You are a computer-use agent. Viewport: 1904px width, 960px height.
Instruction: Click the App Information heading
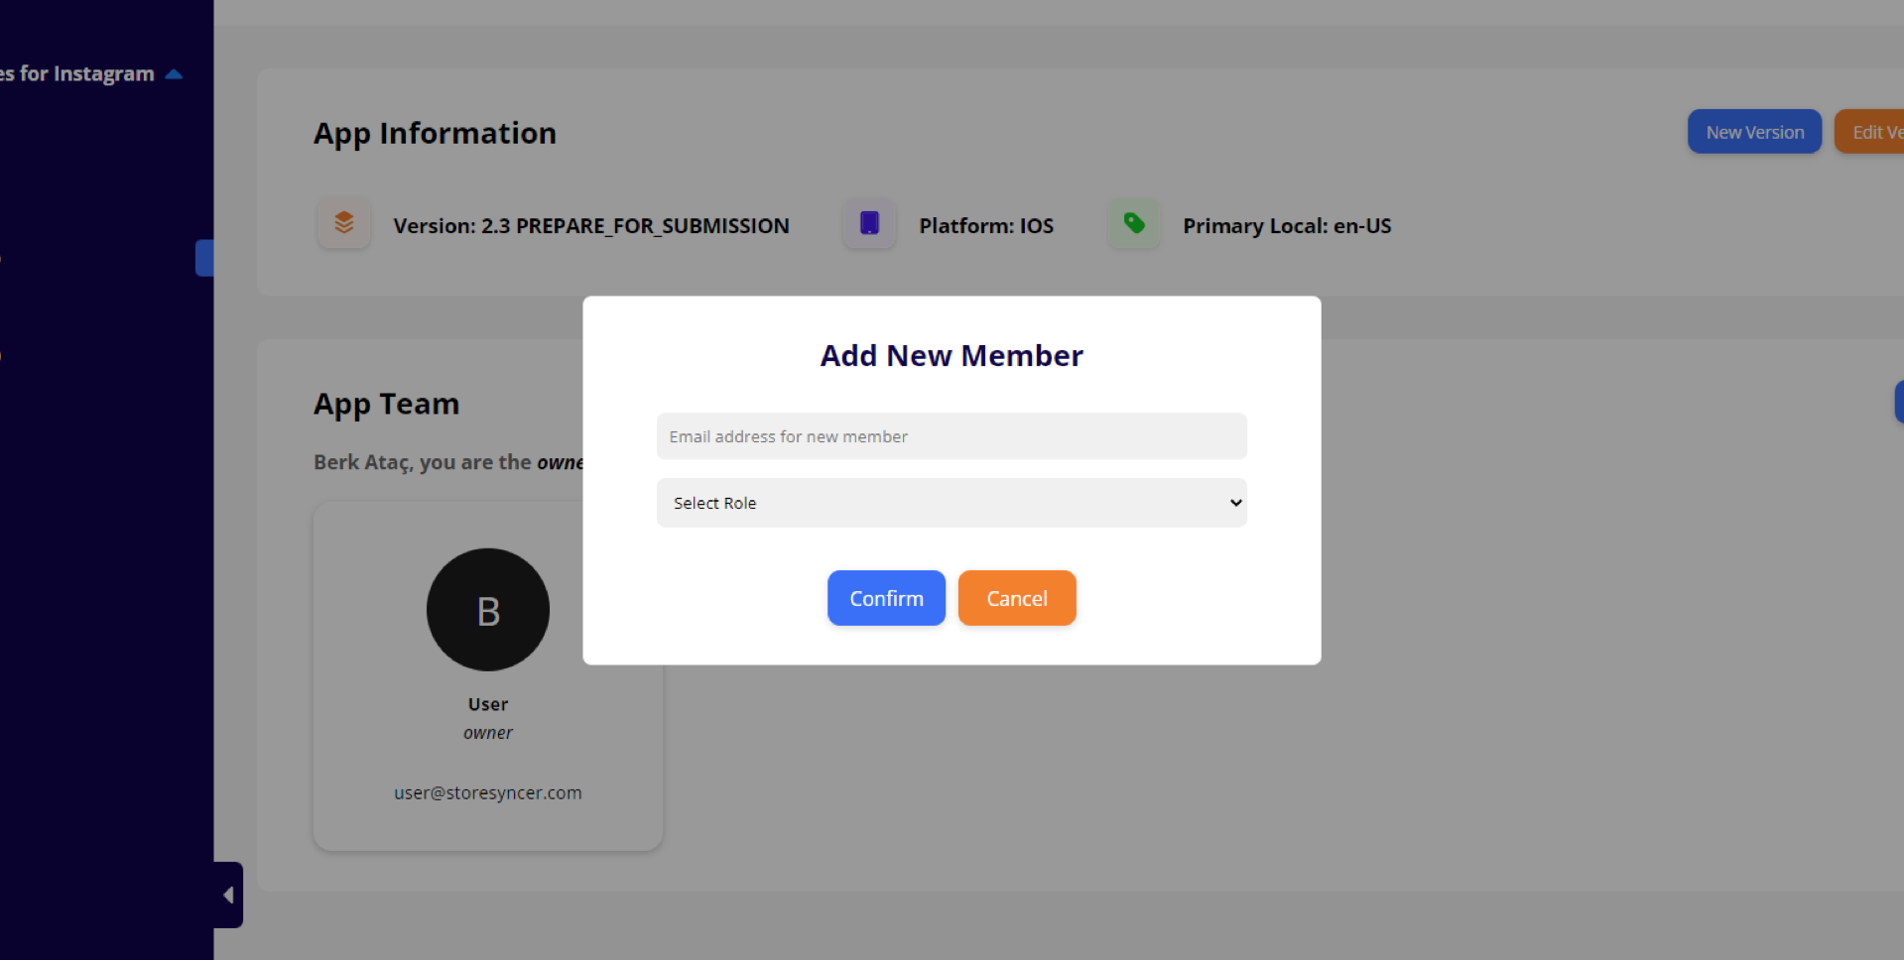coord(435,133)
